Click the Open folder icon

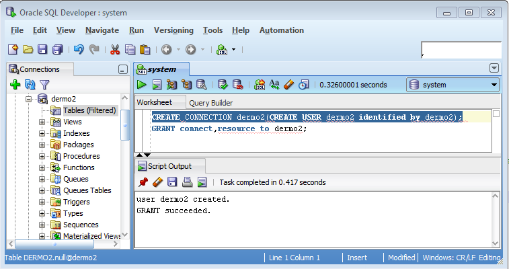pos(28,50)
